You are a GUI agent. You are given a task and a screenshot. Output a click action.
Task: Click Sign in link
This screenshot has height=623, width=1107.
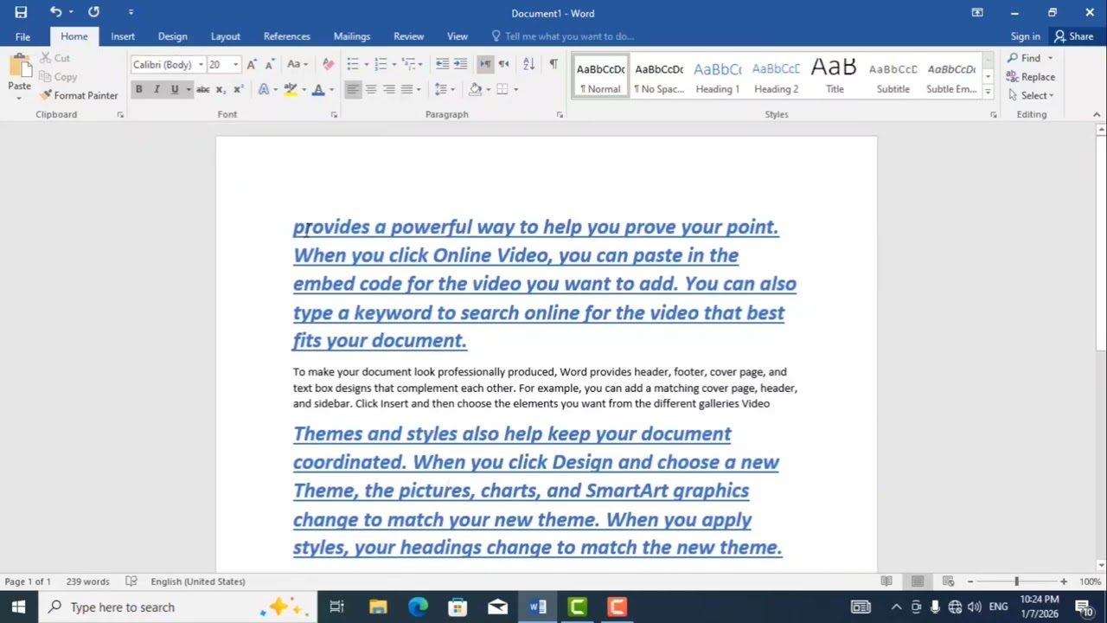pyautogui.click(x=1025, y=36)
